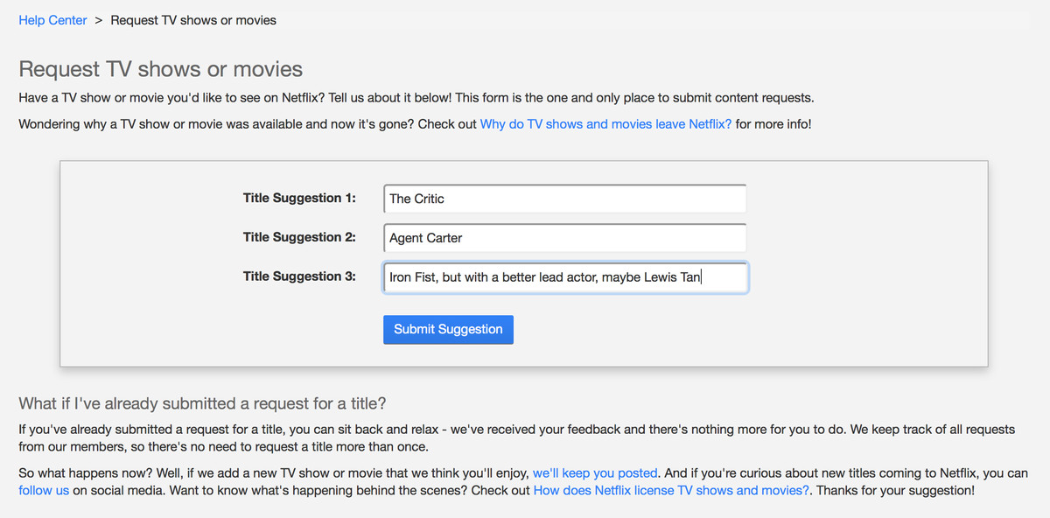Click the large 'Request TV shows or movies' heading

click(x=160, y=69)
